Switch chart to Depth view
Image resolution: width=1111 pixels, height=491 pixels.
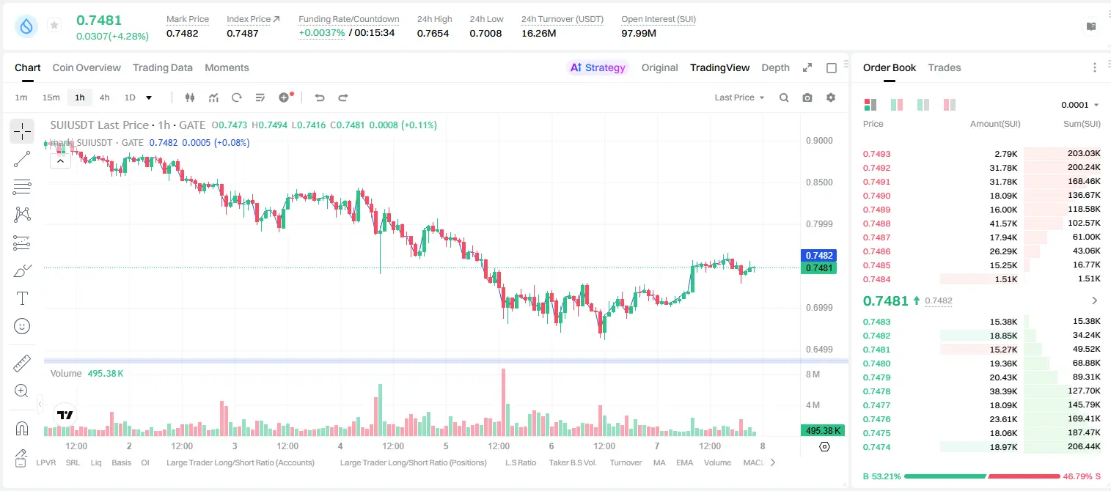pos(775,67)
